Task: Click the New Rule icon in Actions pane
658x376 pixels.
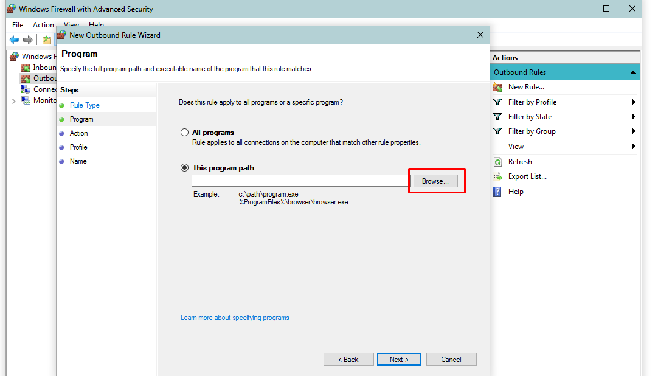Action: tap(499, 87)
